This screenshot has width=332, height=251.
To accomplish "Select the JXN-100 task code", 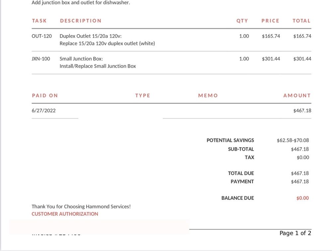I will coord(41,59).
